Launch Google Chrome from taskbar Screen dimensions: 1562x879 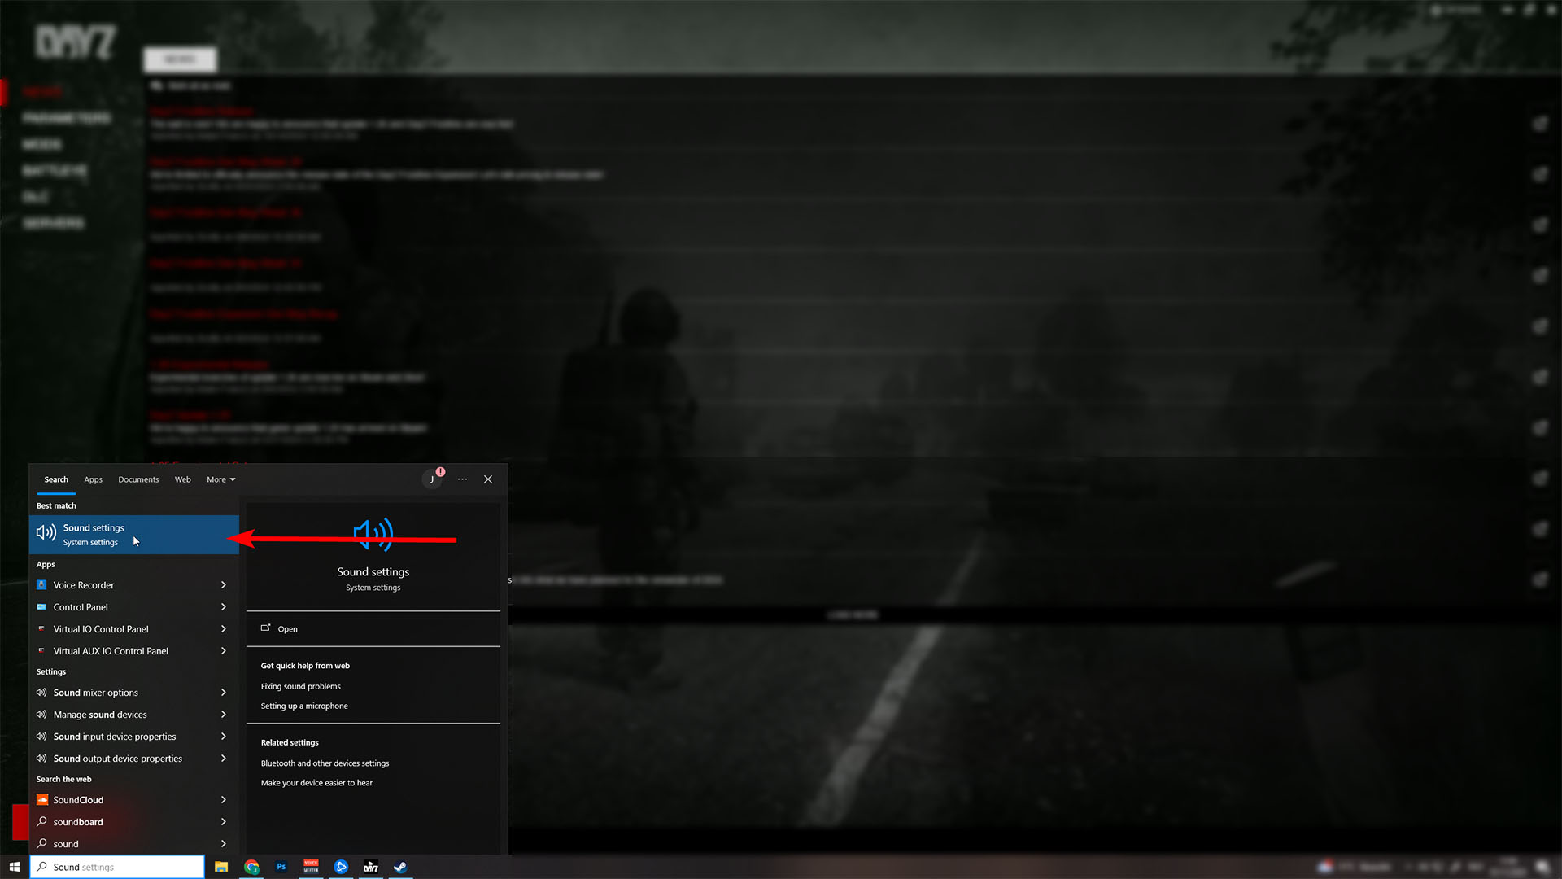coord(251,867)
